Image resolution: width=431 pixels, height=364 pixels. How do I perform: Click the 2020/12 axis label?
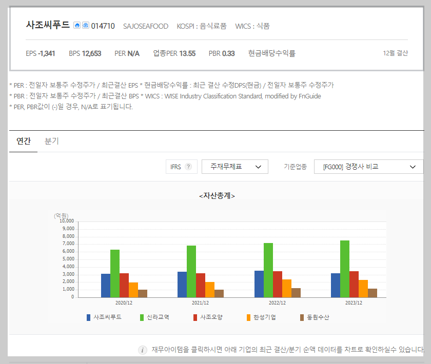pyautogui.click(x=124, y=303)
